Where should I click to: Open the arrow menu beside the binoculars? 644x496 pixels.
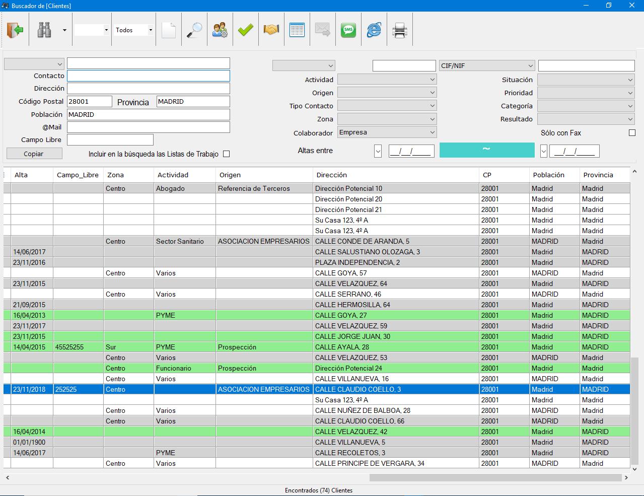pos(64,30)
